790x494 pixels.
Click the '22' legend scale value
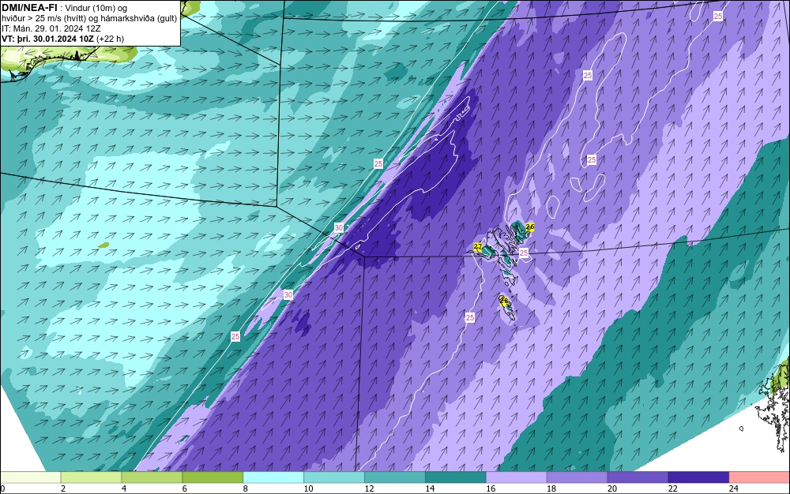click(673, 488)
